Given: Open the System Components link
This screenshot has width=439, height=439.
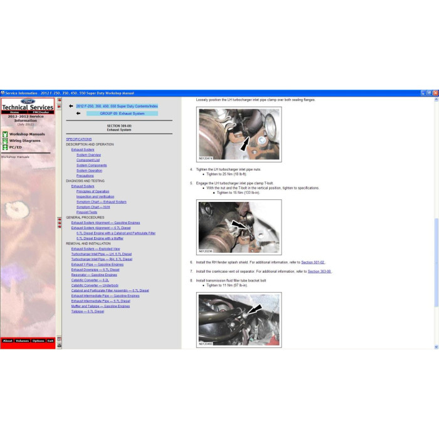Looking at the screenshot, I should pyautogui.click(x=92, y=165).
